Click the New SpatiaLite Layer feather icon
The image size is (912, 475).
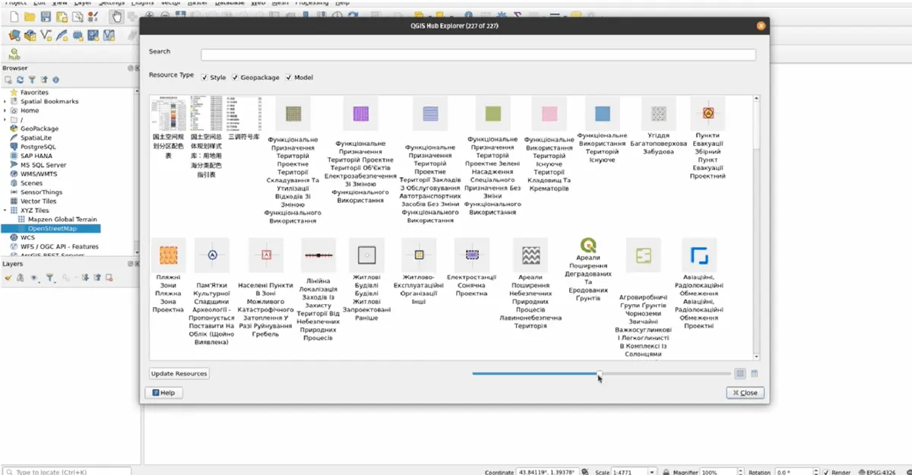coord(62,35)
